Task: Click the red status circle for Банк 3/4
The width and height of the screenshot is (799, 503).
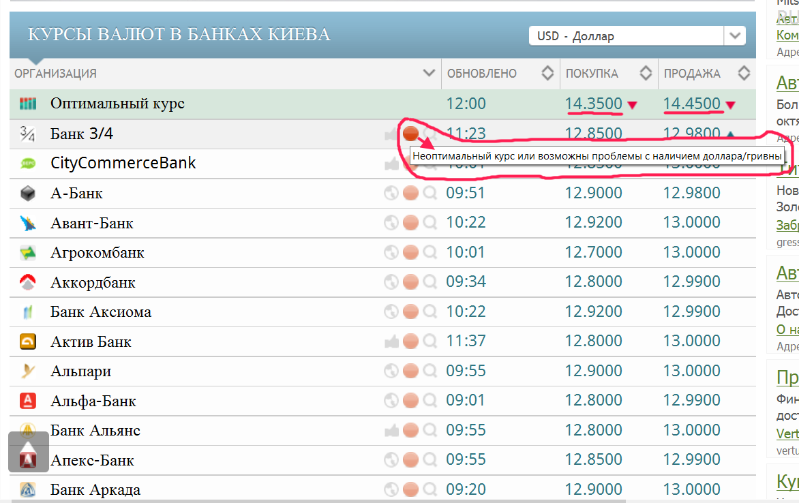Action: click(x=410, y=134)
